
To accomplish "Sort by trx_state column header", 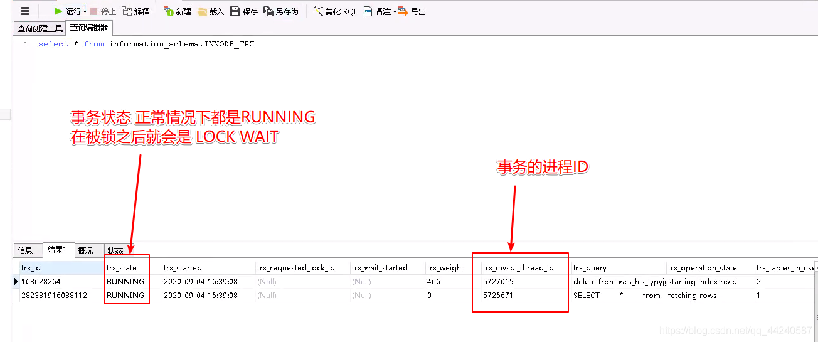I will [132, 268].
